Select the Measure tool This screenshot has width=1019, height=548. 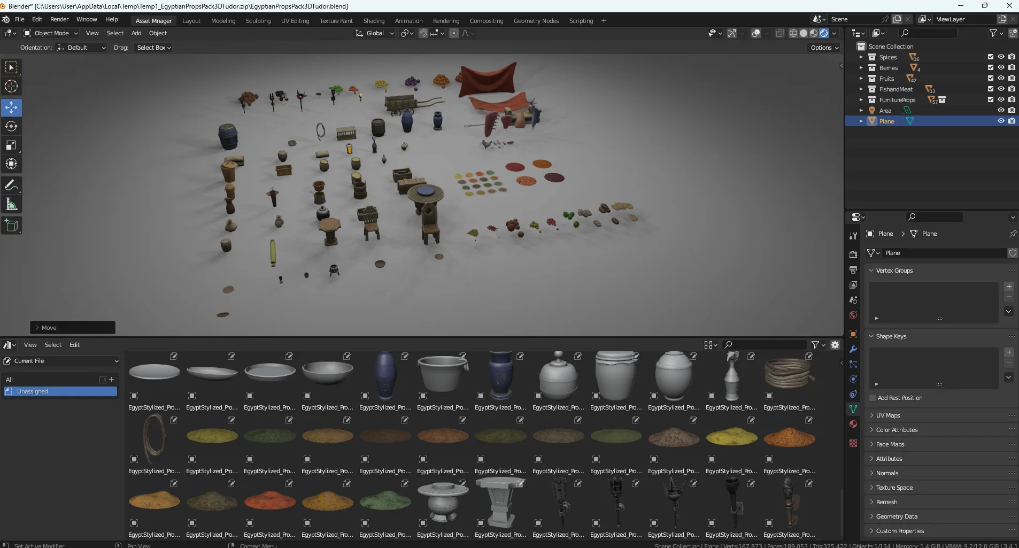pos(11,204)
